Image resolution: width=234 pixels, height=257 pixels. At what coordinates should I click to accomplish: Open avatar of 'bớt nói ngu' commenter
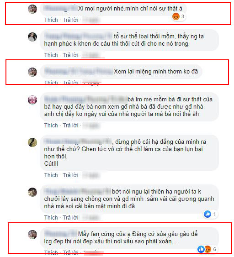point(32,192)
